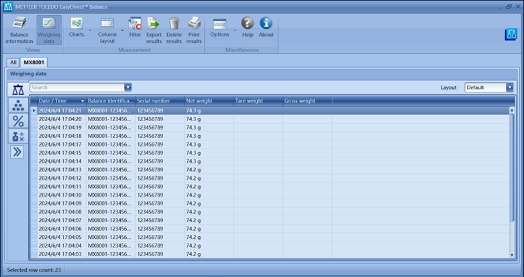Select row 2024/6/4 17:04:11
This screenshot has height=277, width=524.
(x=270, y=186)
